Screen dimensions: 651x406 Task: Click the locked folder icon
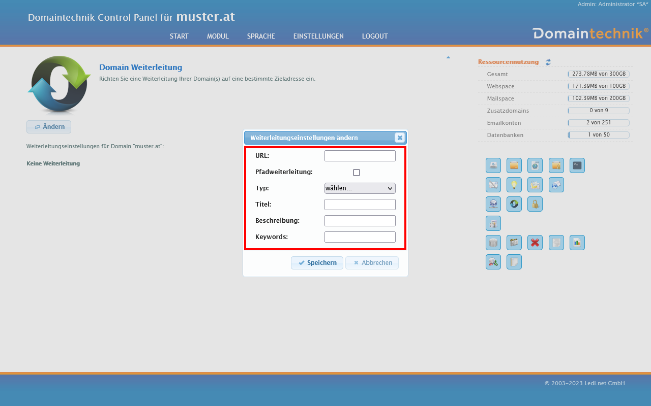pos(556,165)
